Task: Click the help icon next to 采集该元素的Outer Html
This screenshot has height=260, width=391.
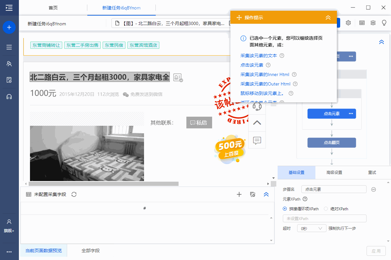Action: pyautogui.click(x=295, y=84)
